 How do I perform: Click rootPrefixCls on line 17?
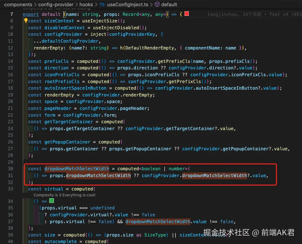point(62,82)
